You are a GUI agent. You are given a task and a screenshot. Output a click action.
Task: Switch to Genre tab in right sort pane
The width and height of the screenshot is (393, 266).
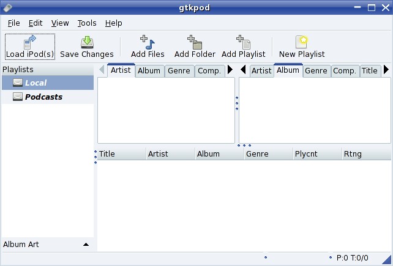click(x=316, y=71)
